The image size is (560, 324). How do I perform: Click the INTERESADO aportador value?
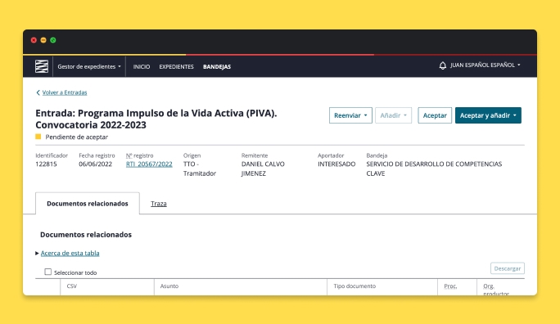pos(336,164)
